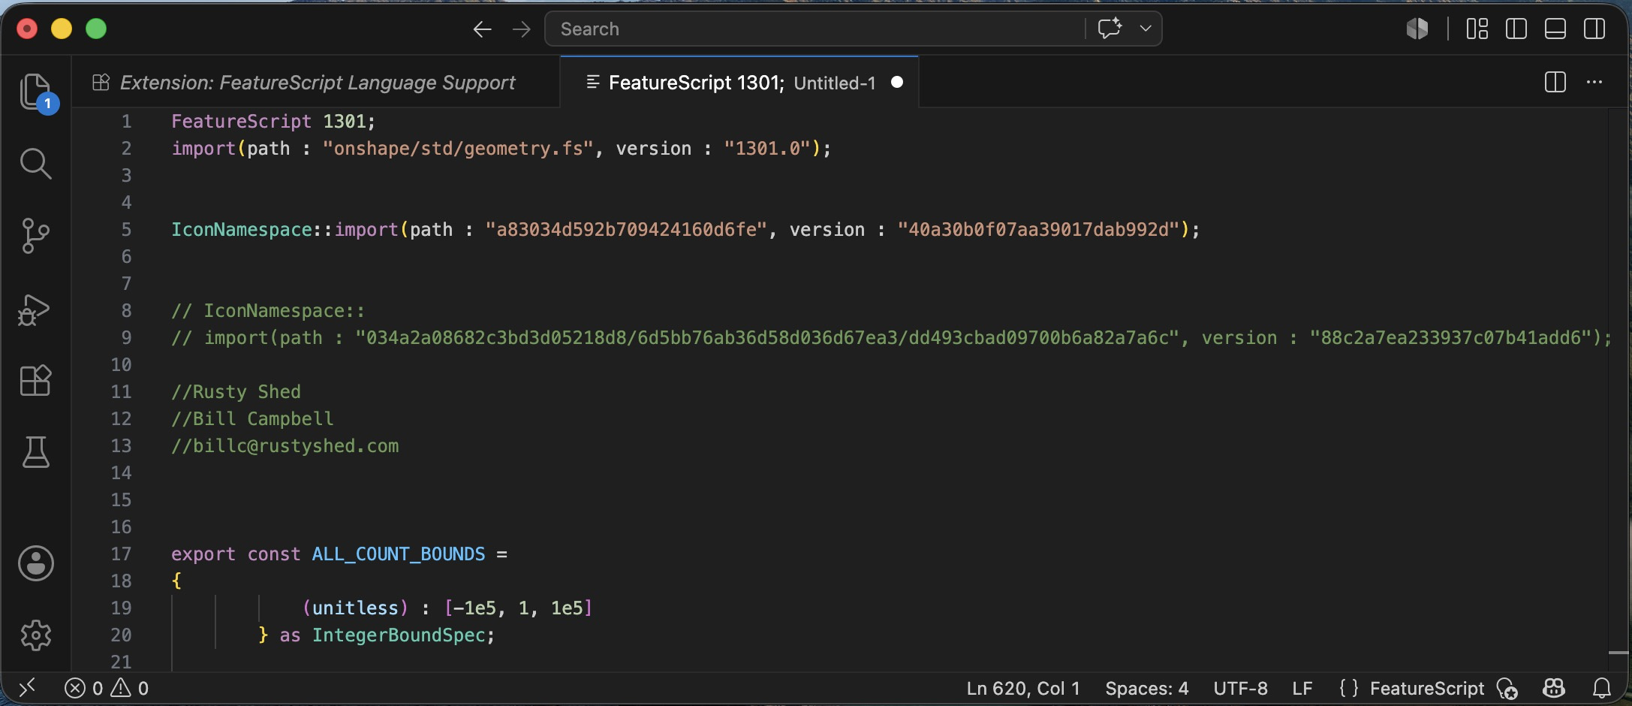Click the ALL_COUNT_BOUNDS constant name
The image size is (1632, 706).
399,554
